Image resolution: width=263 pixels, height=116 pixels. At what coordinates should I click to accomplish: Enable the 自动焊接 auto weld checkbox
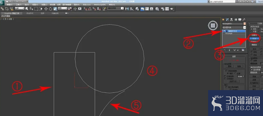[x=251, y=70]
